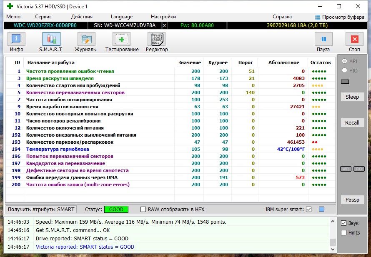The image size is (371, 257).
Task: Enable RAW отображать в HEX checkbox
Action: point(143,209)
